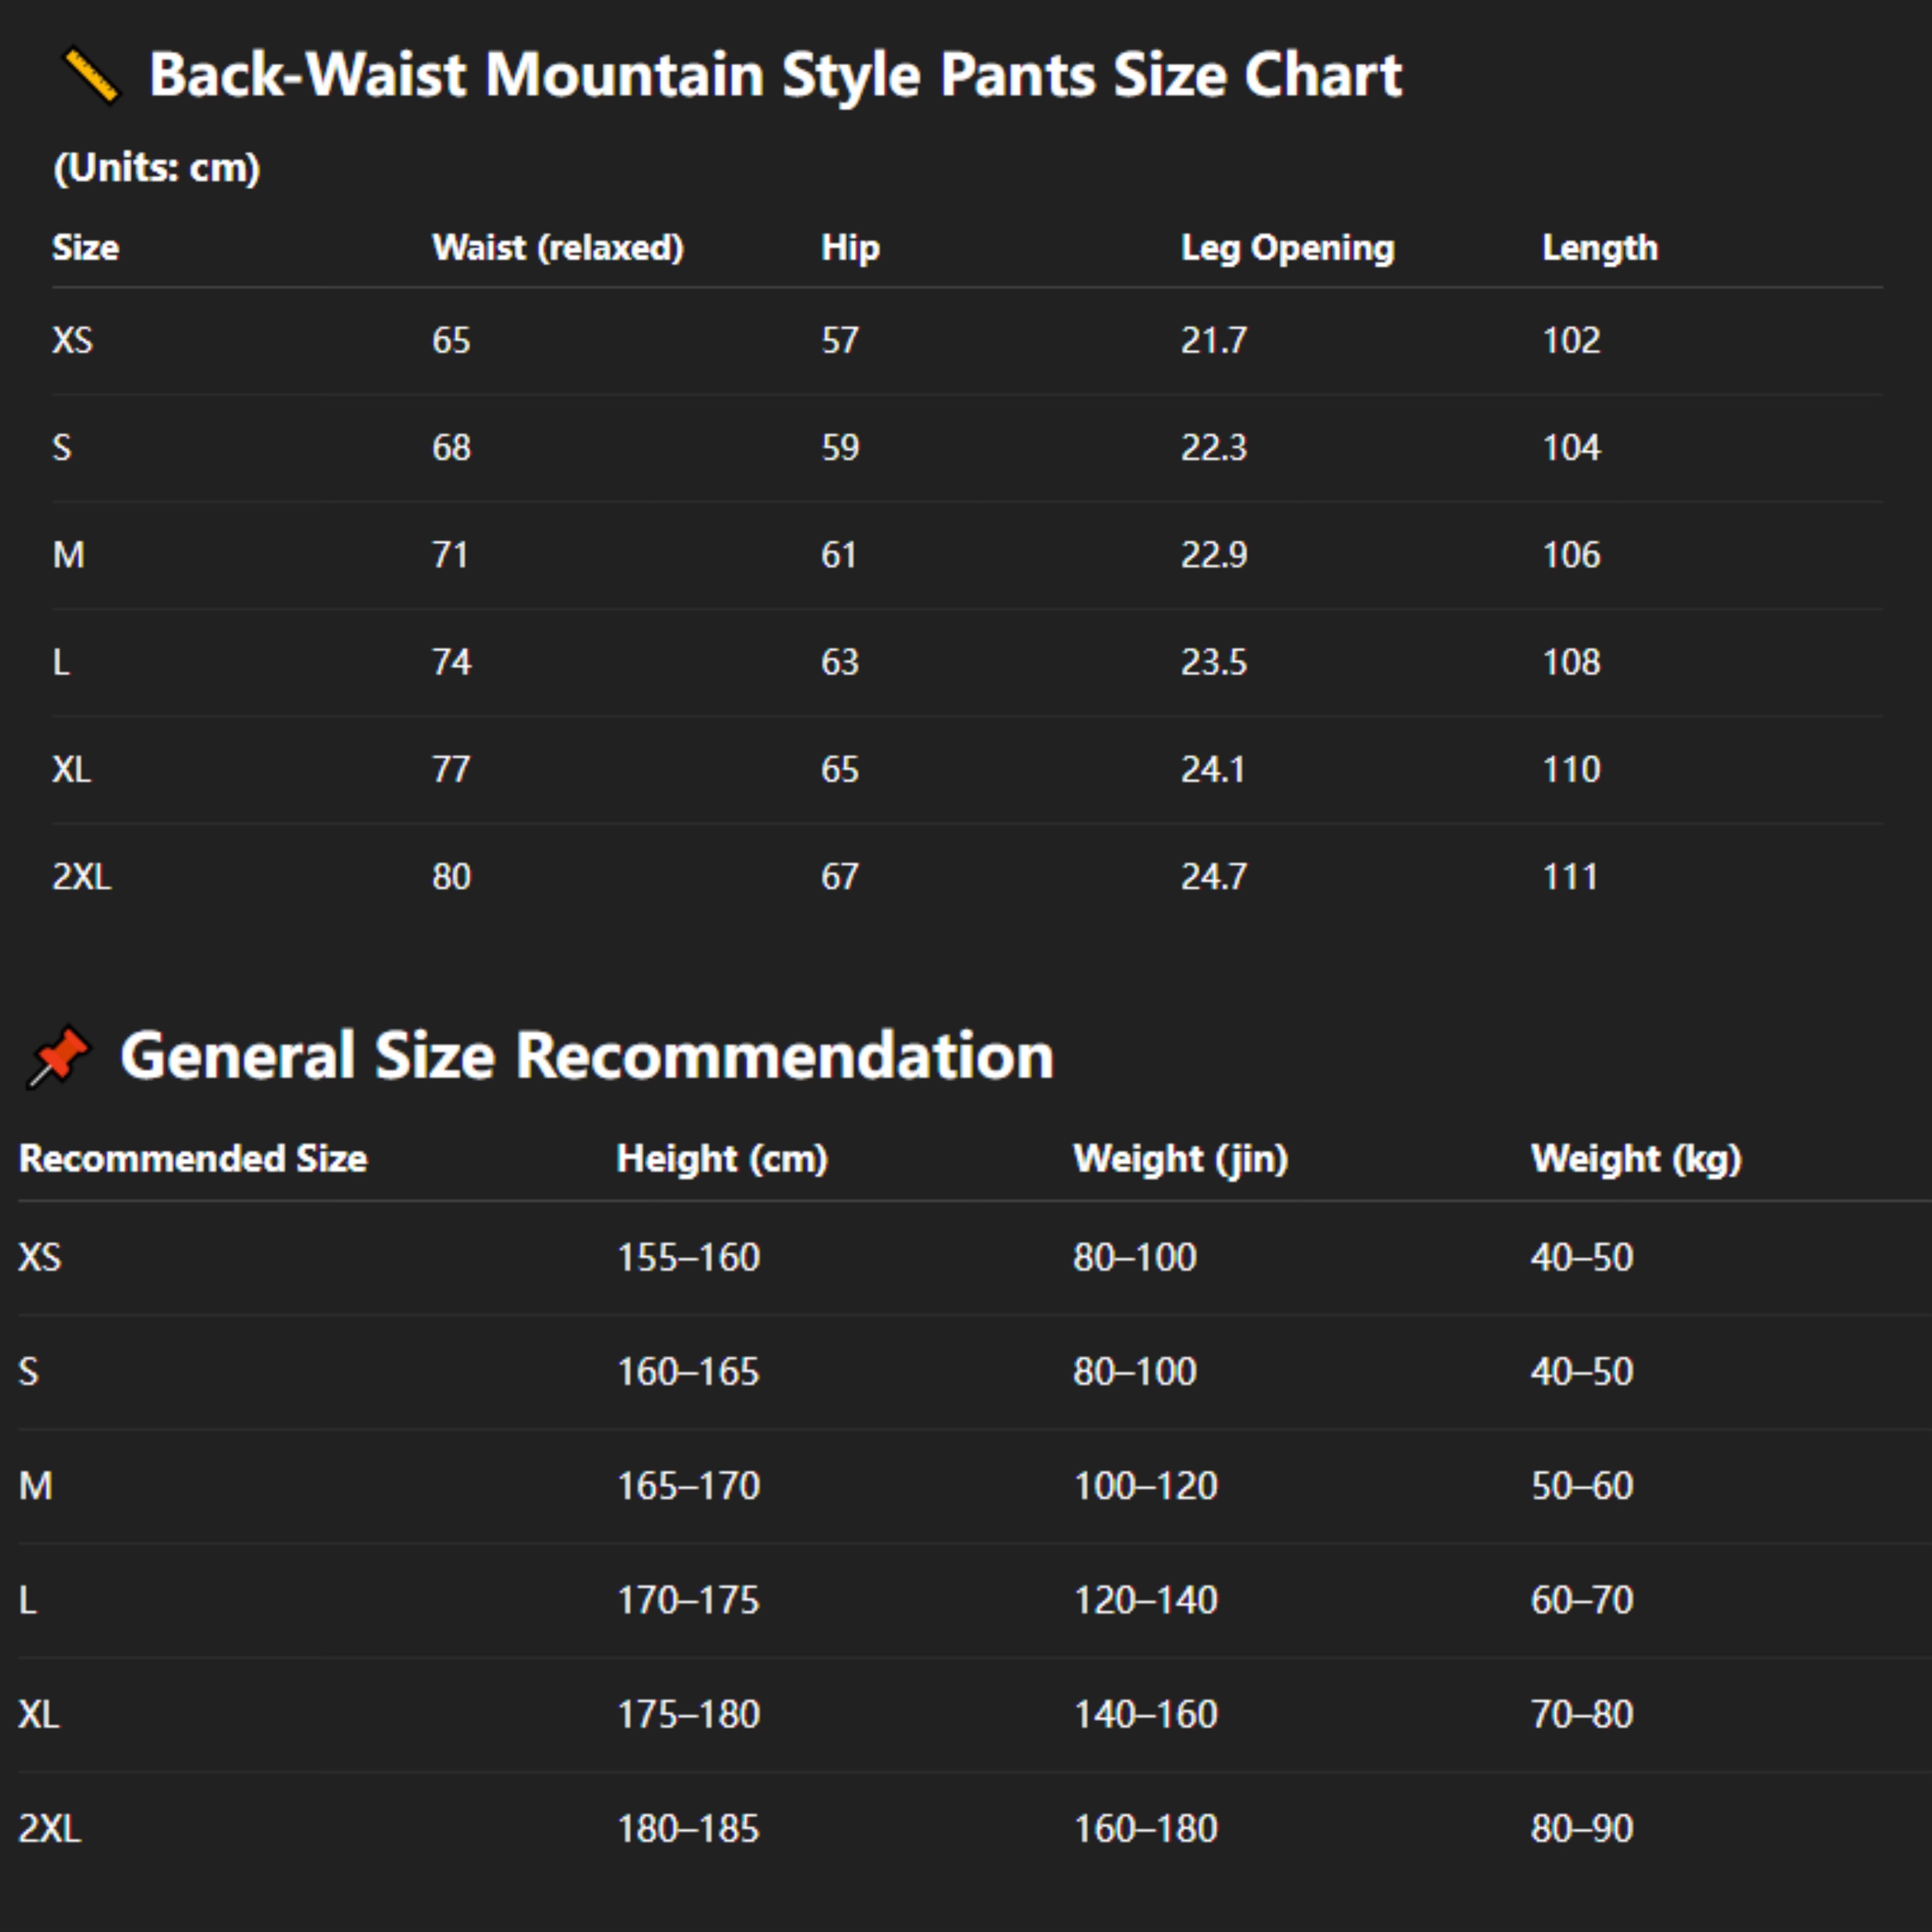Select the hip value 61

pyautogui.click(x=839, y=555)
